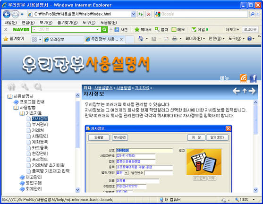Screen dimensions: 263x204
Task: Open the Naver 캡처 capture tool
Action: click(x=161, y=30)
